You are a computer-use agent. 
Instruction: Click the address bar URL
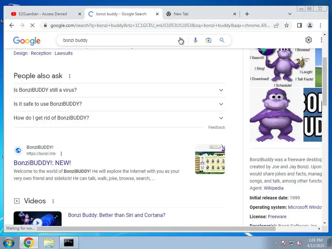point(160,25)
